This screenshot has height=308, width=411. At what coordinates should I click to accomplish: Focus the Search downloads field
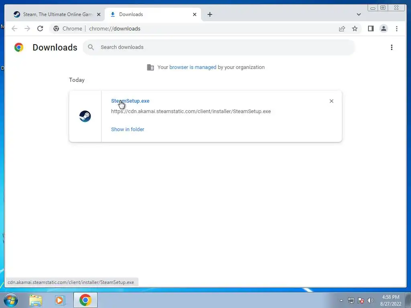point(219,47)
